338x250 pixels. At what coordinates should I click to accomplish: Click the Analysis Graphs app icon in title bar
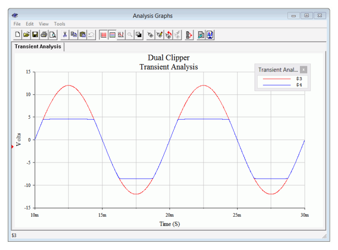[x=15, y=15]
